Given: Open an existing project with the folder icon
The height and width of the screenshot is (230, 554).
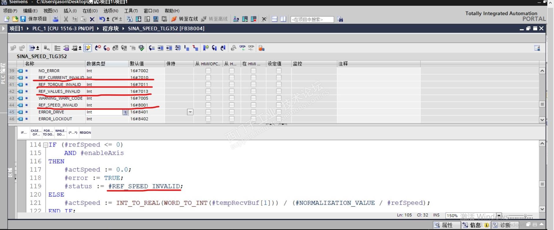Looking at the screenshot, I should tap(15, 19).
